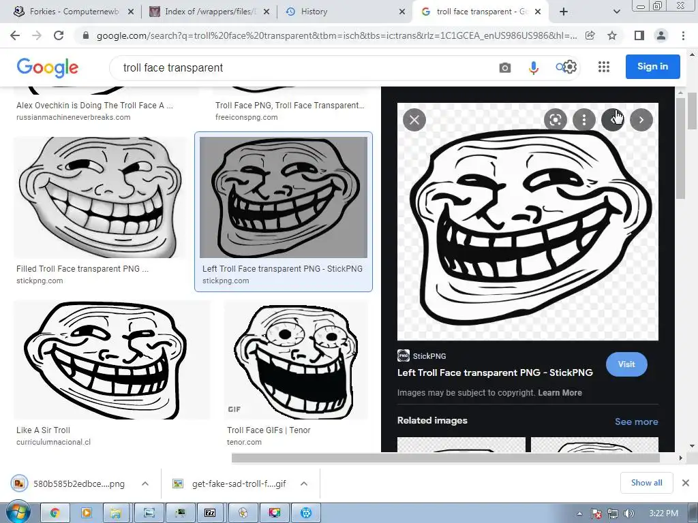
Task: Share this page icon in address bar
Action: tap(590, 35)
